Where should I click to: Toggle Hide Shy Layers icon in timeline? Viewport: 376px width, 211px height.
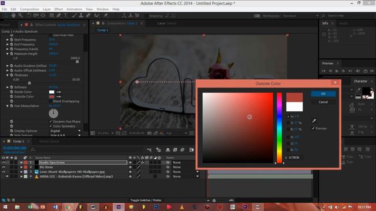pyautogui.click(x=168, y=150)
